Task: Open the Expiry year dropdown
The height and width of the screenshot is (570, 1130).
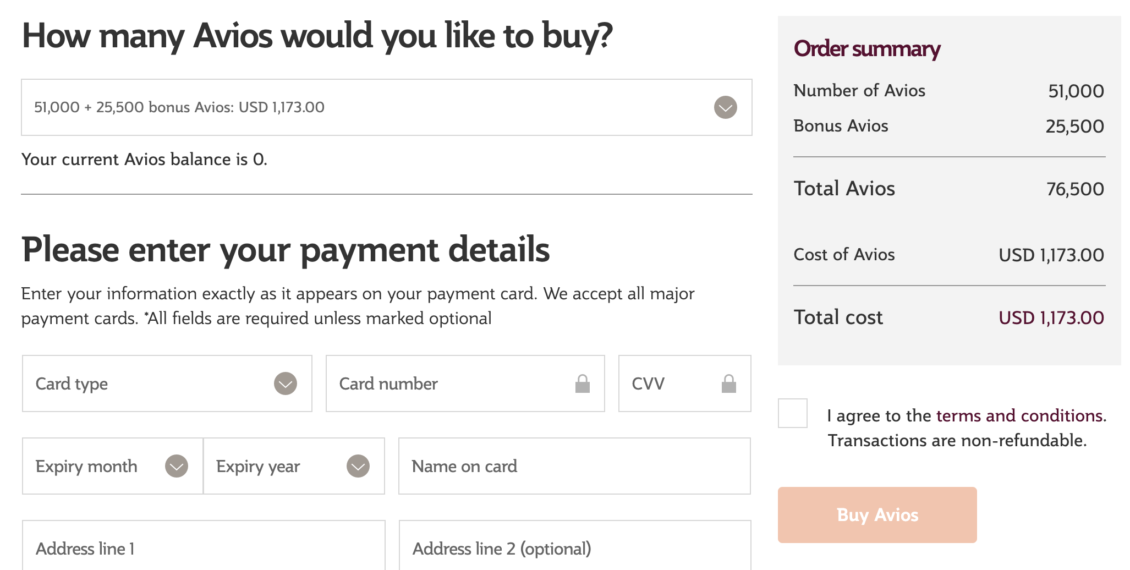Action: coord(281,466)
